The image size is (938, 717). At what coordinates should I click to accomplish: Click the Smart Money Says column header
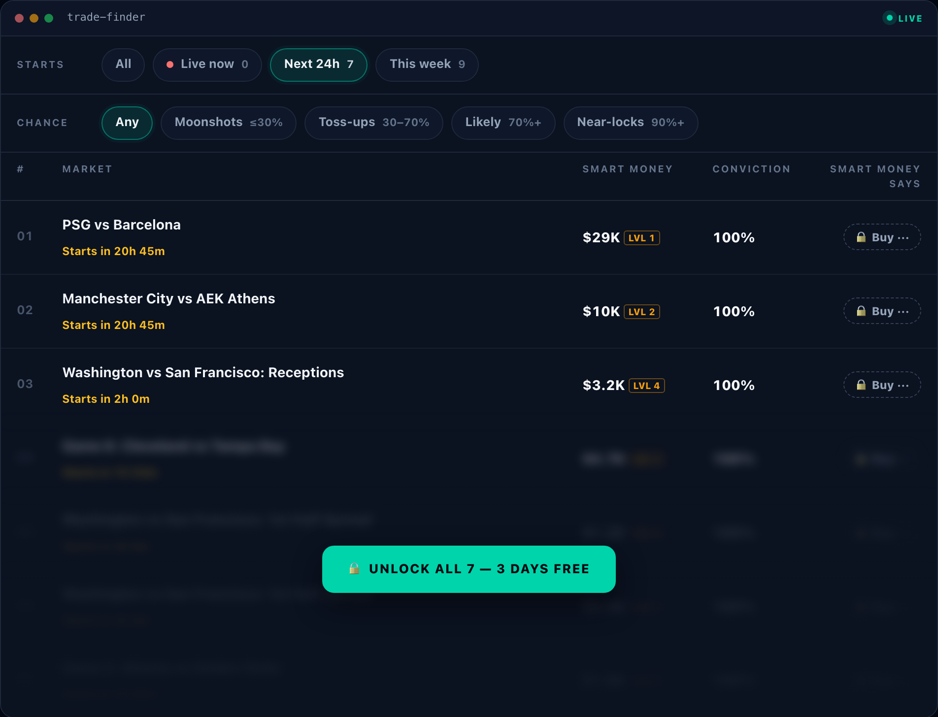coord(875,176)
